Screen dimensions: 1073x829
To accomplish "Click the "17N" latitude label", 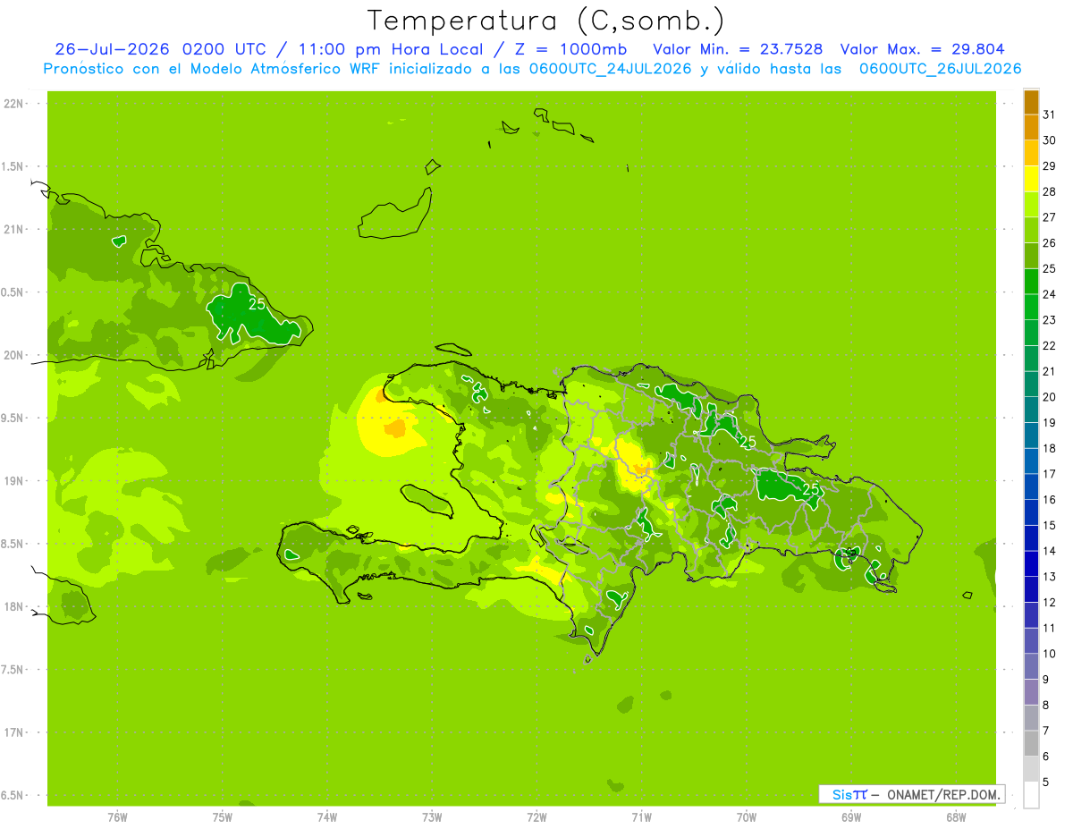I will 13,732.
